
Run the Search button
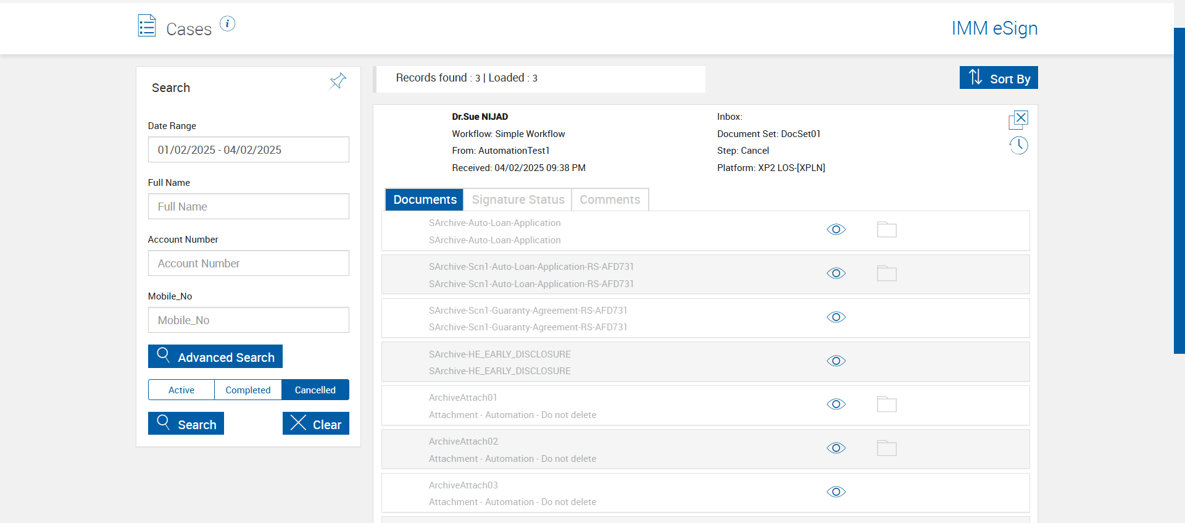(x=186, y=424)
